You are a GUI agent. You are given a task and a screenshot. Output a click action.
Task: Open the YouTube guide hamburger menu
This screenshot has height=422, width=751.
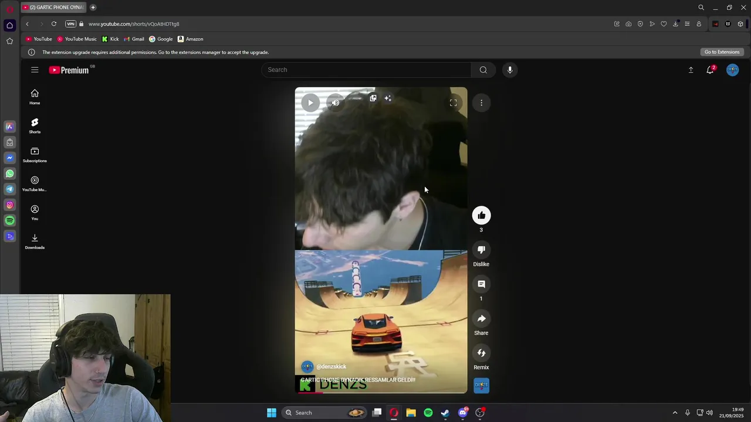pyautogui.click(x=35, y=70)
